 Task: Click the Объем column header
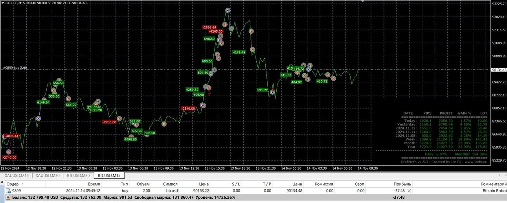(x=143, y=184)
